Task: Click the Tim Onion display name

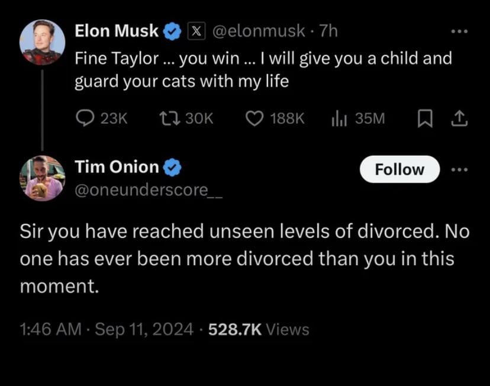Action: click(x=117, y=168)
